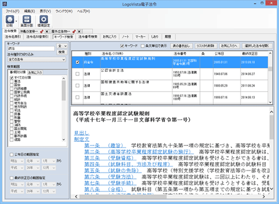The width and height of the screenshot is (279, 204).
Task: Enable 最終改正日の範囲指定 checkbox
Action: tap(12, 178)
